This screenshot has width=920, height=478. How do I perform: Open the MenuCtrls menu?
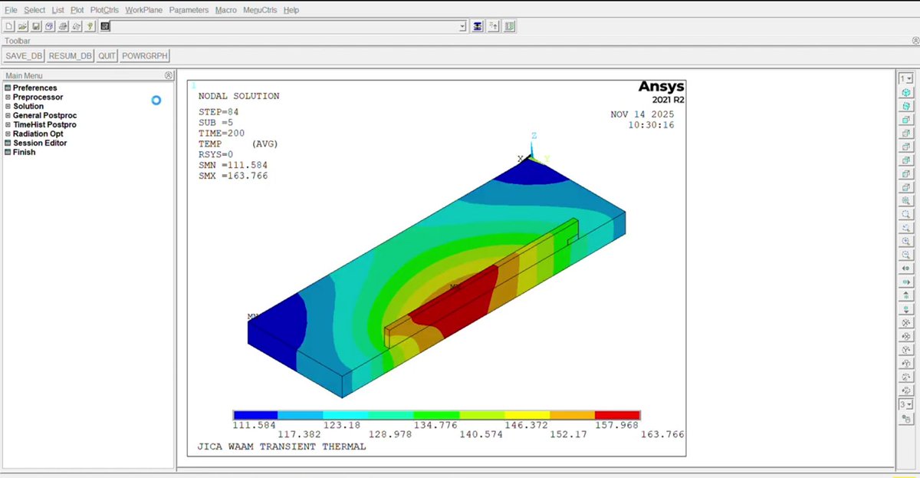260,10
